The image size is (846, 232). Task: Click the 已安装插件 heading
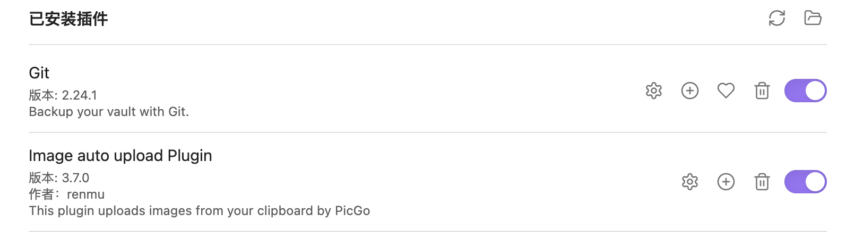[x=68, y=19]
